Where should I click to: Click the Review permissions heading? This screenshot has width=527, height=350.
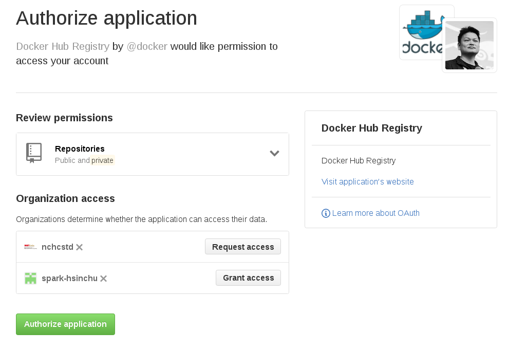pos(65,118)
